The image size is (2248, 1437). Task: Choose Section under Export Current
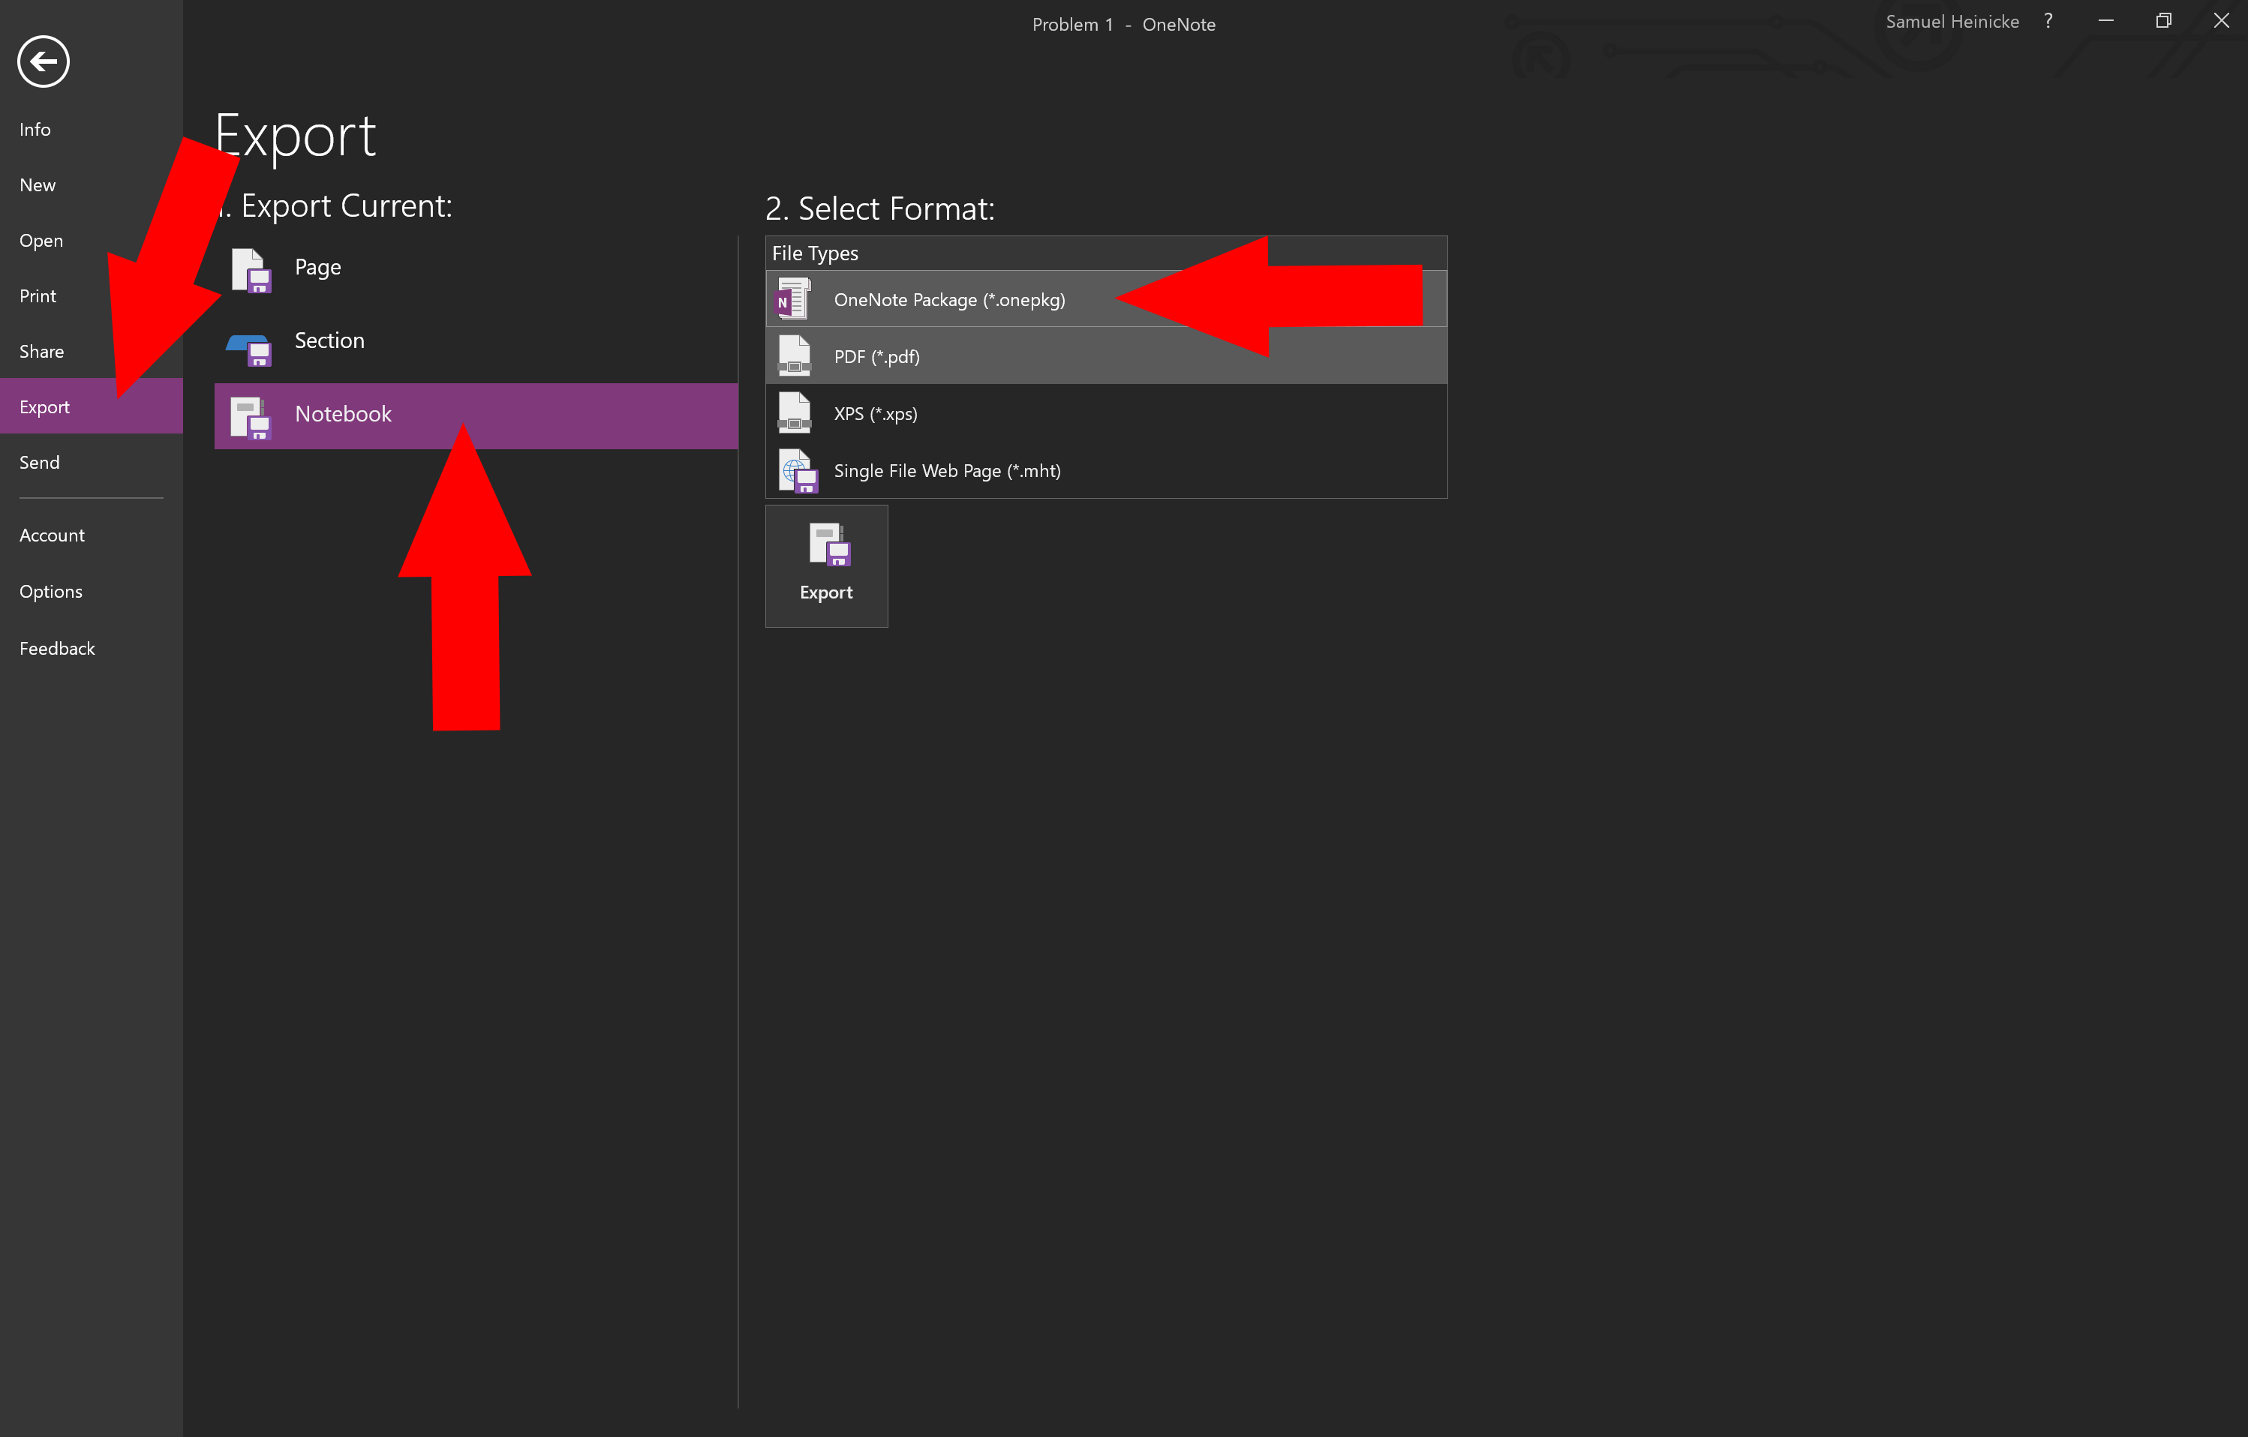coord(329,340)
